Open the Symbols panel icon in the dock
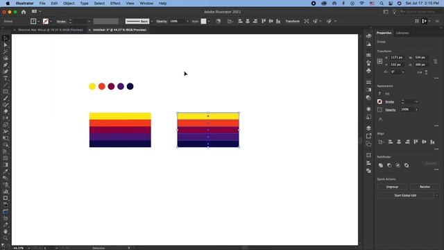The width and height of the screenshot is (444, 250). (x=368, y=71)
